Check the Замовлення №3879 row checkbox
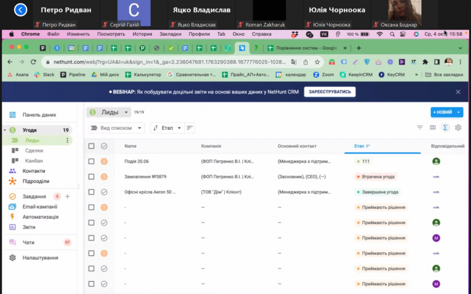471x294 pixels. 91,177
